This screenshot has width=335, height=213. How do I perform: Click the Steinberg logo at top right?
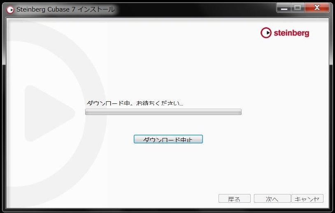tap(285, 33)
